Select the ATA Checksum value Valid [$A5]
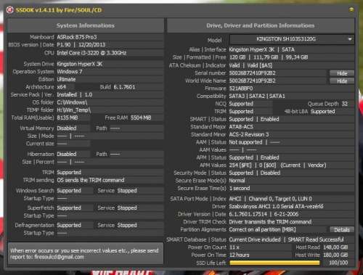 [260, 65]
